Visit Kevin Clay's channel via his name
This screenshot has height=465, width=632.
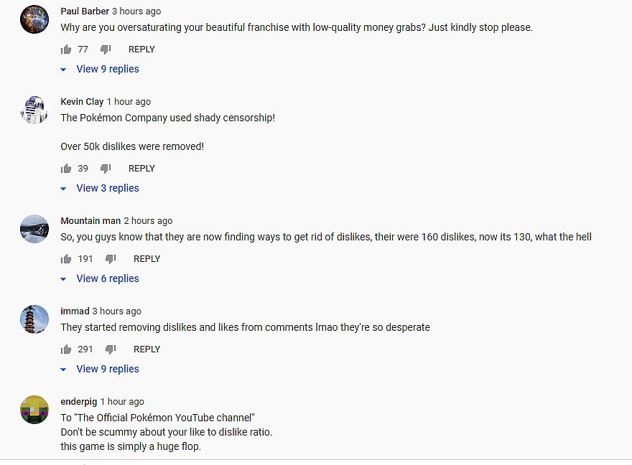tap(81, 101)
